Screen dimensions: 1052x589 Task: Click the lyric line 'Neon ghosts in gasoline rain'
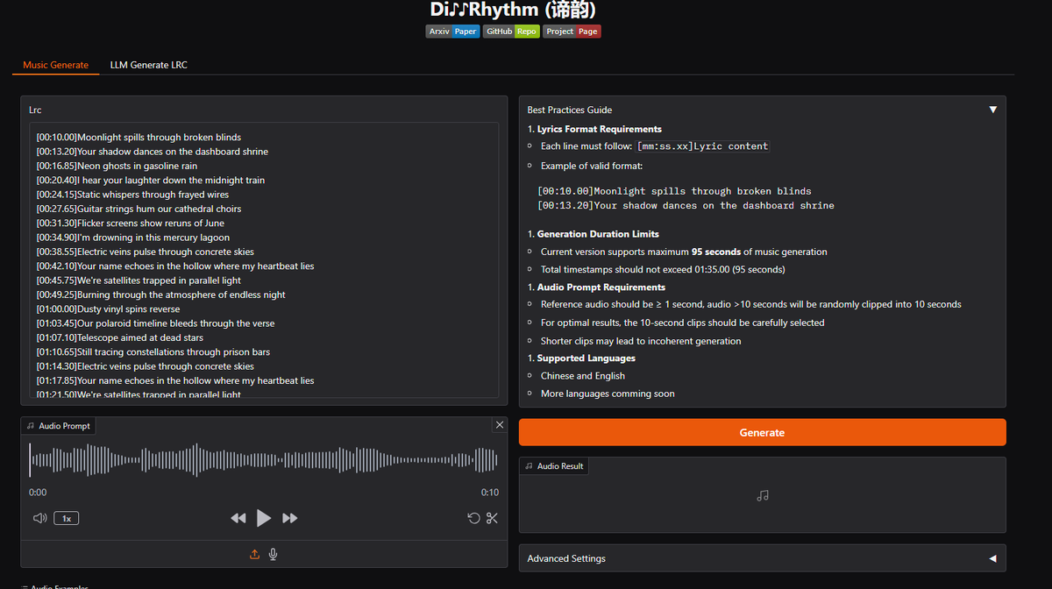pos(117,166)
